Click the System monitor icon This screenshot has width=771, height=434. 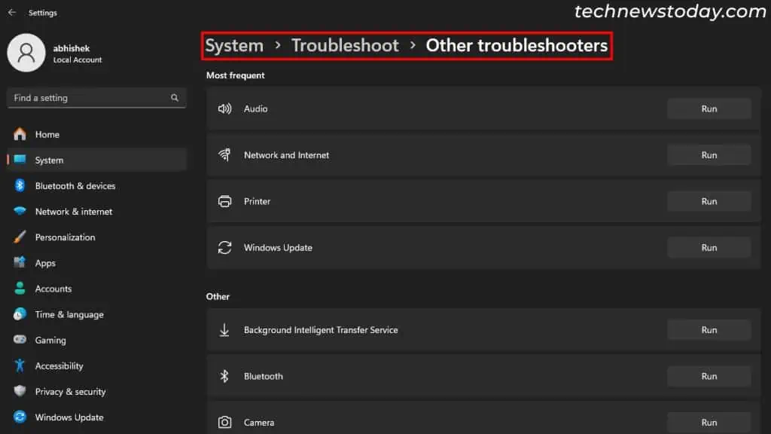tap(20, 160)
